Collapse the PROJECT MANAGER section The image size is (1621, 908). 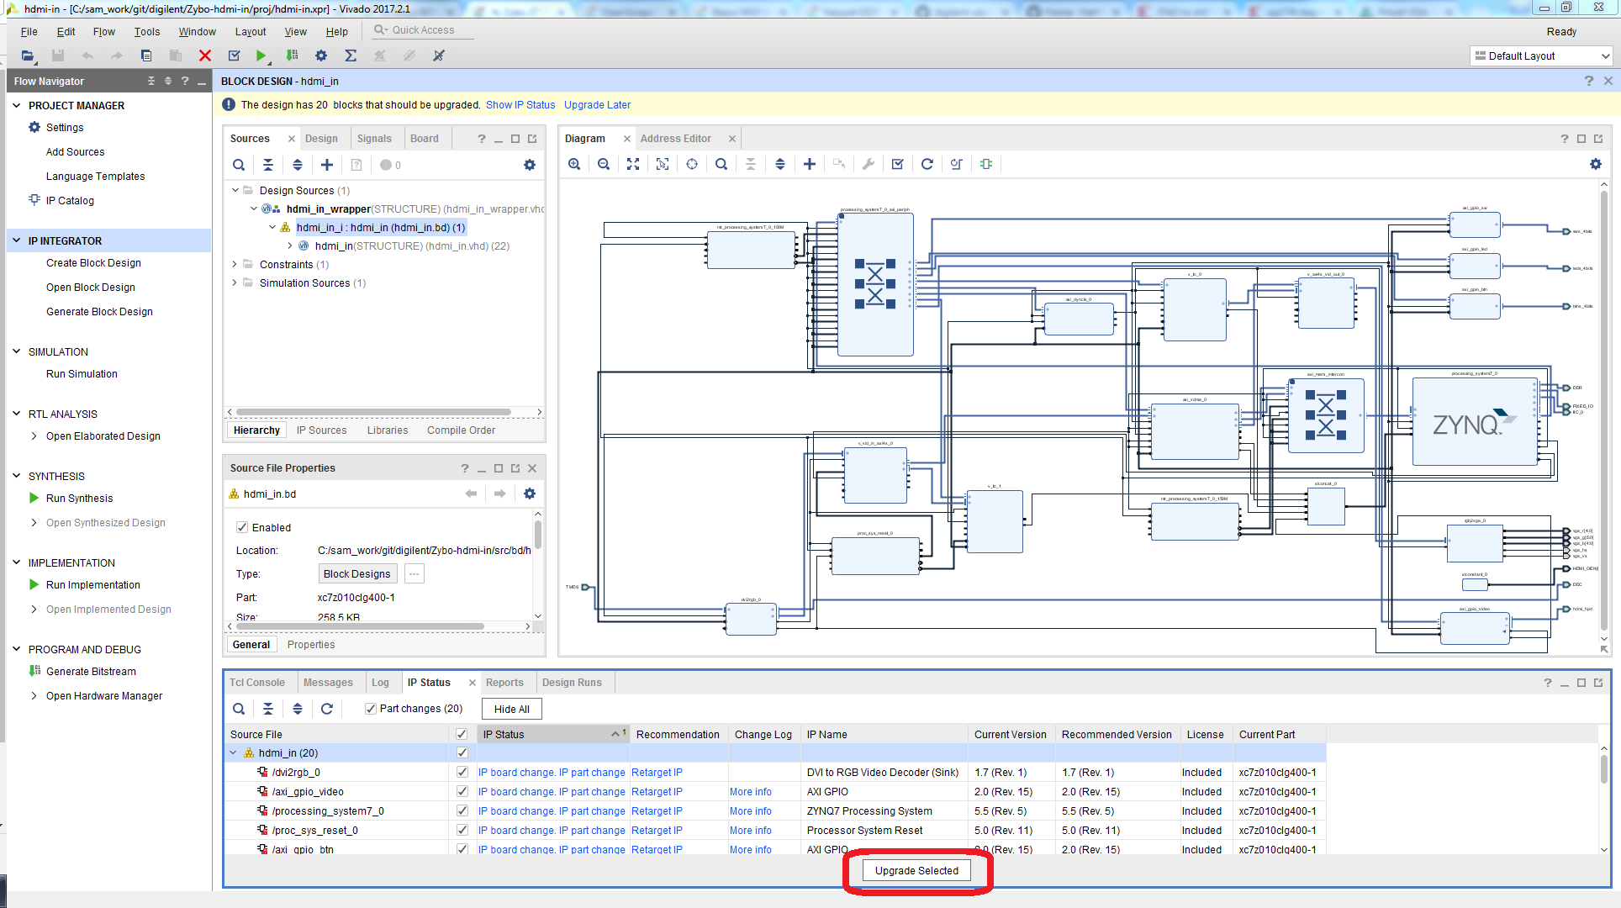pyautogui.click(x=17, y=105)
